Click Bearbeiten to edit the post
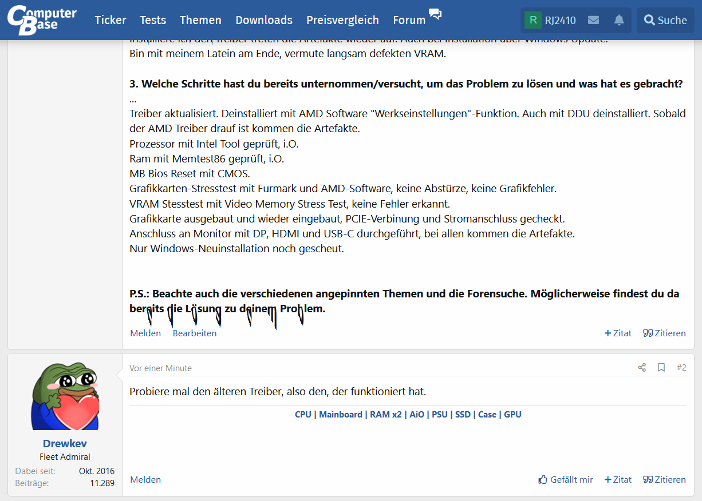Image resolution: width=702 pixels, height=501 pixels. 195,333
